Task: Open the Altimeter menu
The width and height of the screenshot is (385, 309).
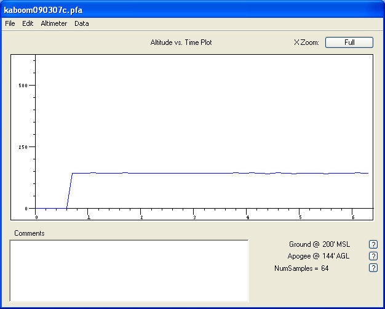Action: [x=54, y=23]
